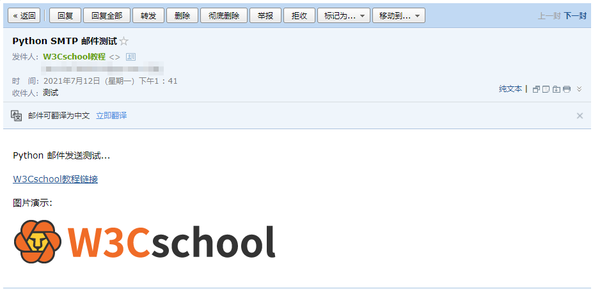Click the save/download email icon

coord(556,90)
